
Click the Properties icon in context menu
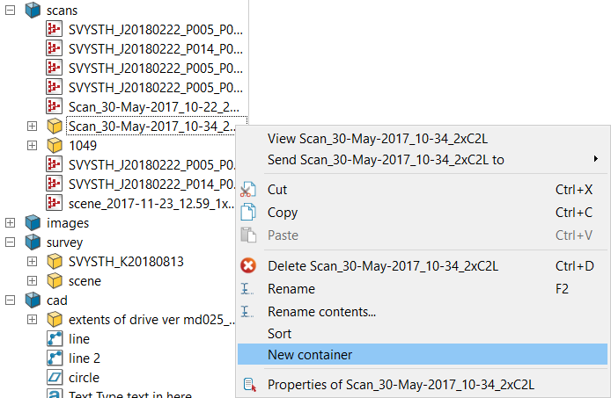(x=248, y=385)
